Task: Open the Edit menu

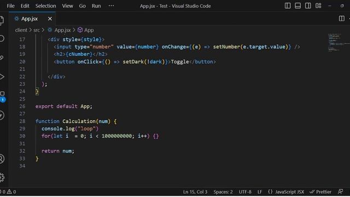Action: 25,6
